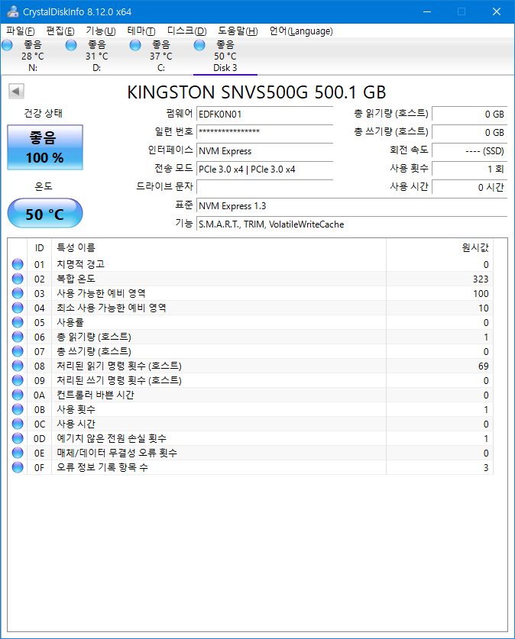Open the 도움말(H) menu
This screenshot has height=639, width=515.
pos(238,31)
